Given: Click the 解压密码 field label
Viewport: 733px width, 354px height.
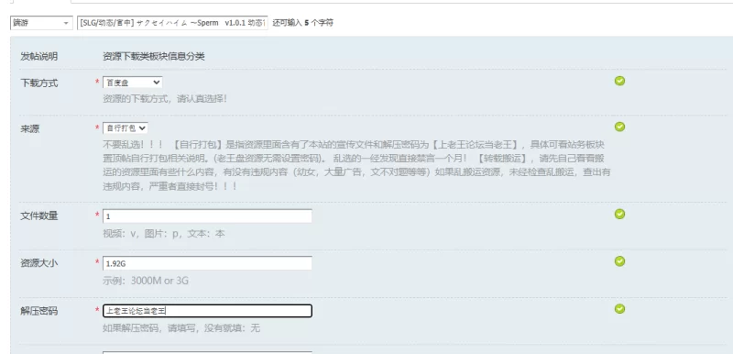Looking at the screenshot, I should [x=38, y=311].
